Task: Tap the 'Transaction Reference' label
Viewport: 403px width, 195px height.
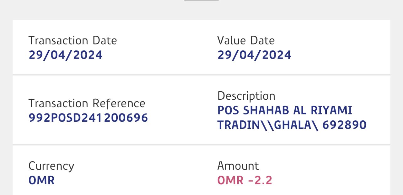Action: point(87,103)
